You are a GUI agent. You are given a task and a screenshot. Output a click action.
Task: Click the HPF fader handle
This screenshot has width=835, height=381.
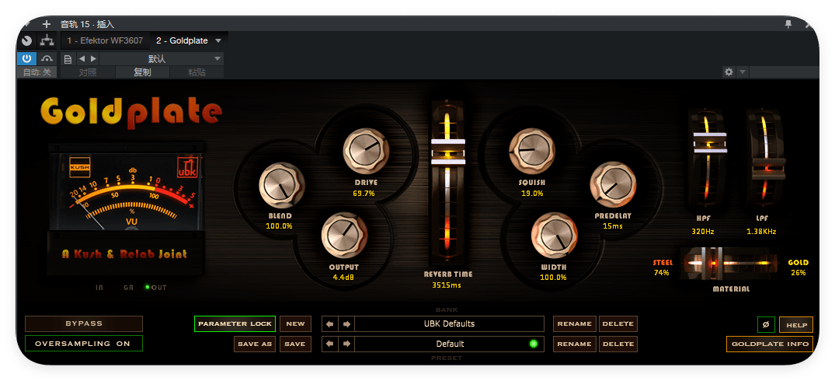(x=710, y=143)
